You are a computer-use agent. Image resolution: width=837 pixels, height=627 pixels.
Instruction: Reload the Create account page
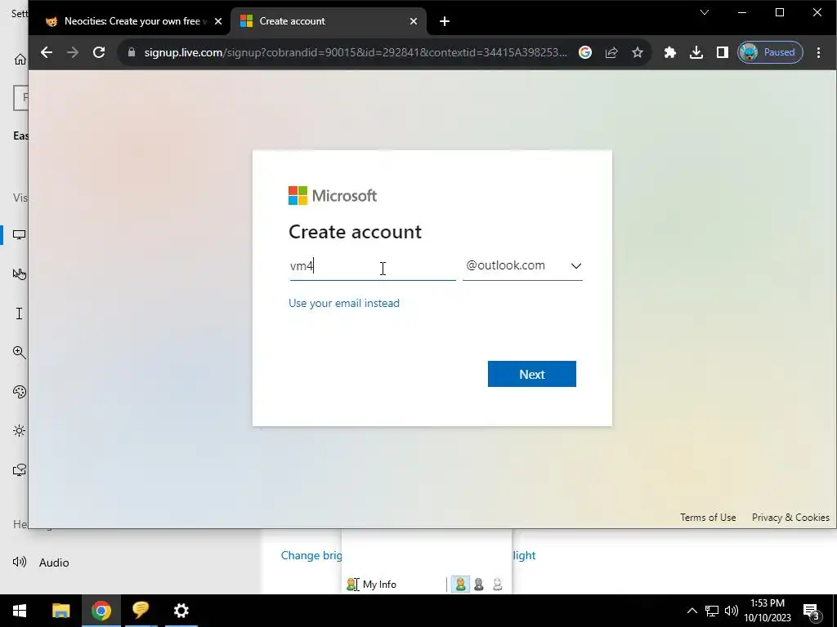coord(99,52)
